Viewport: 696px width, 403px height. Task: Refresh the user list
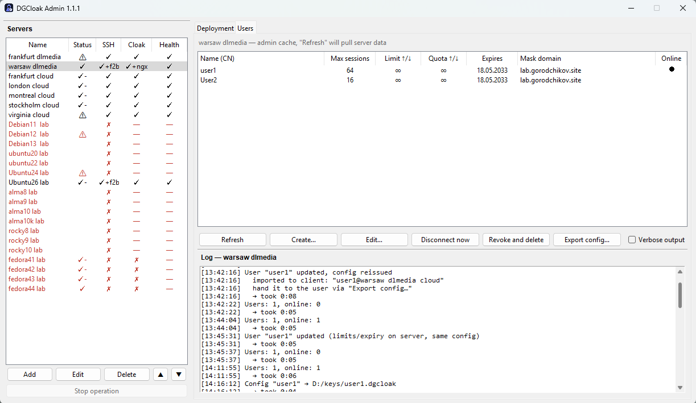[x=232, y=240]
